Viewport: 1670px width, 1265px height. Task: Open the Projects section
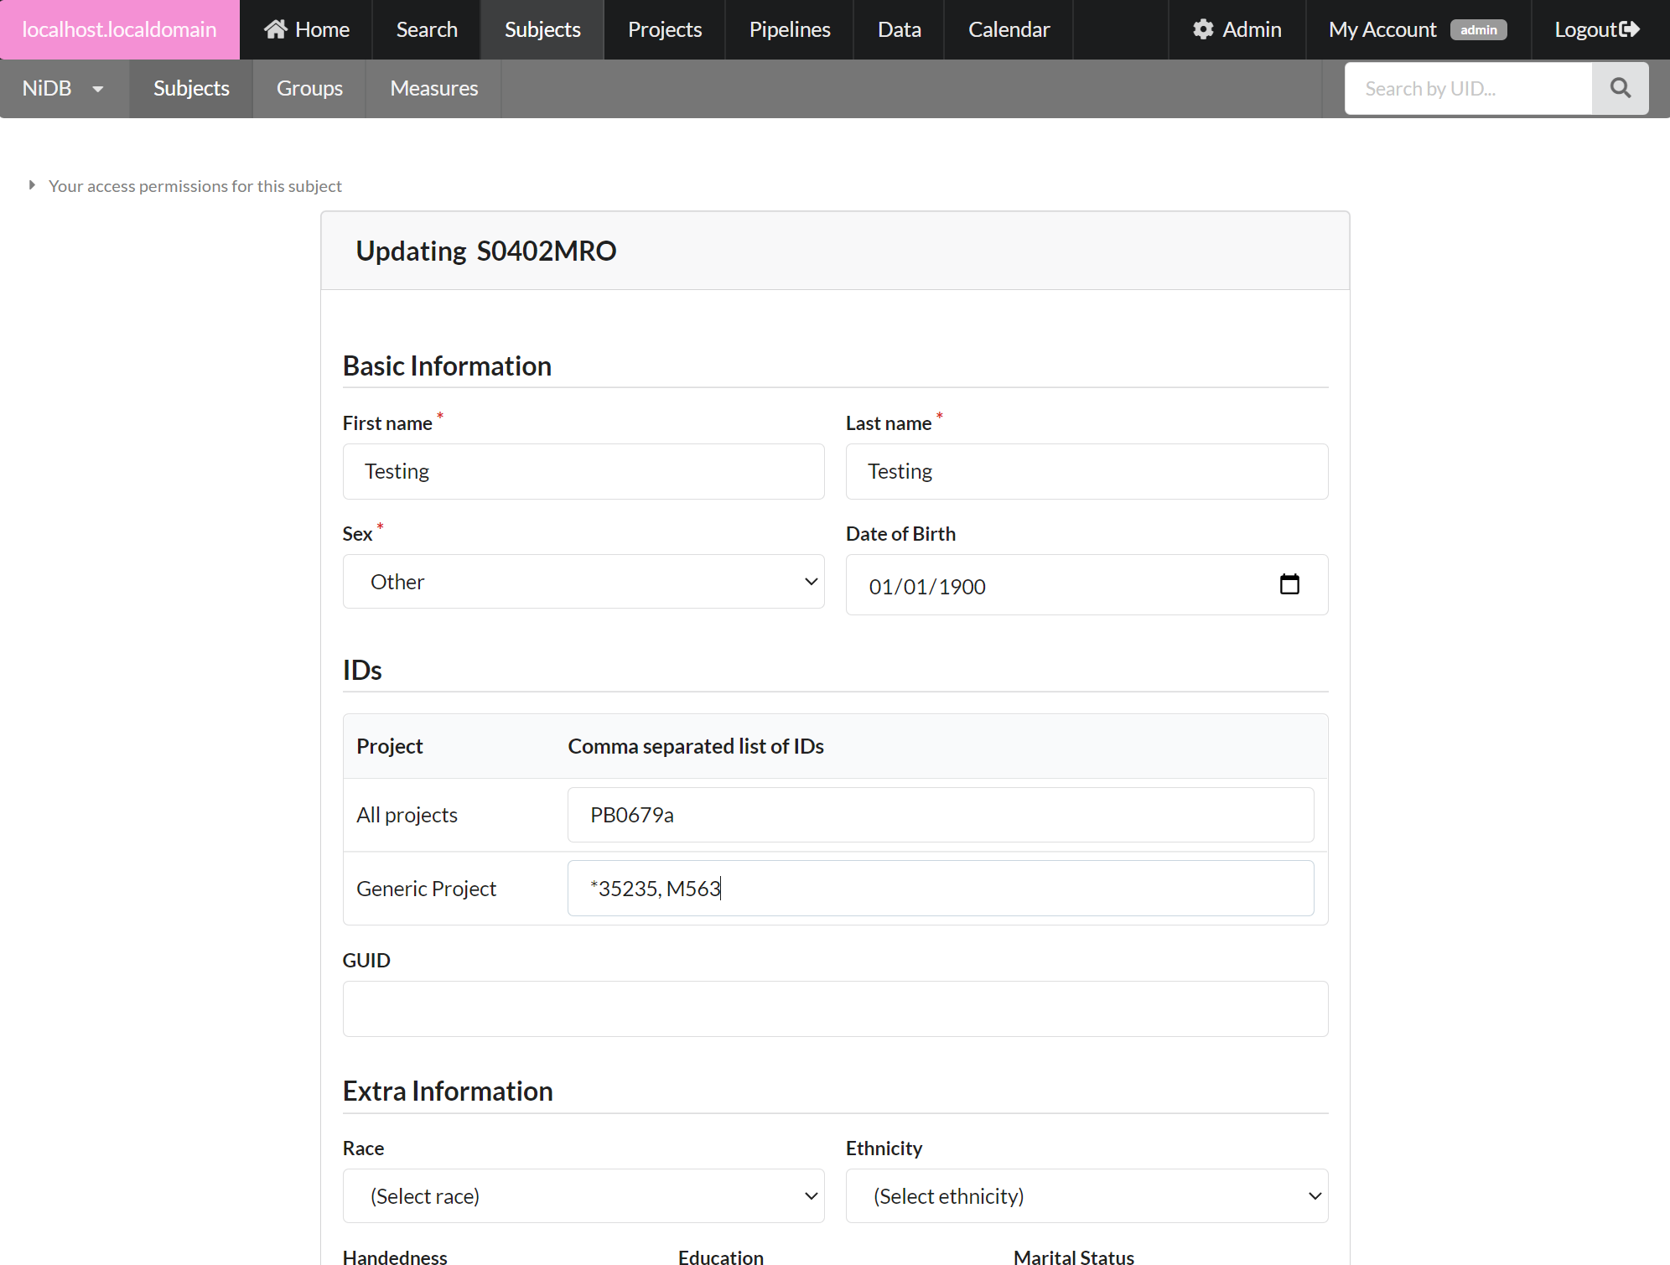(x=664, y=29)
